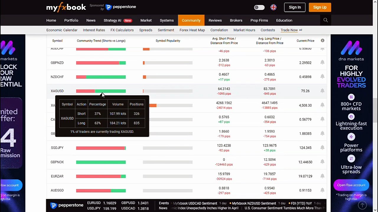The image size is (378, 212).
Task: Open the Portfolio menu
Action: (71, 20)
